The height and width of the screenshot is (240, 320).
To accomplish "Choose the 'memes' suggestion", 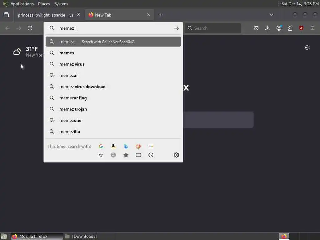I will (x=113, y=53).
